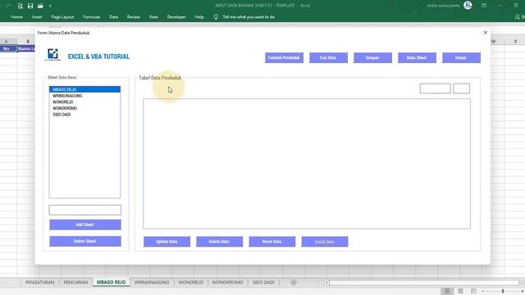Click the Delete Data button
The image size is (525, 295).
tap(219, 242)
